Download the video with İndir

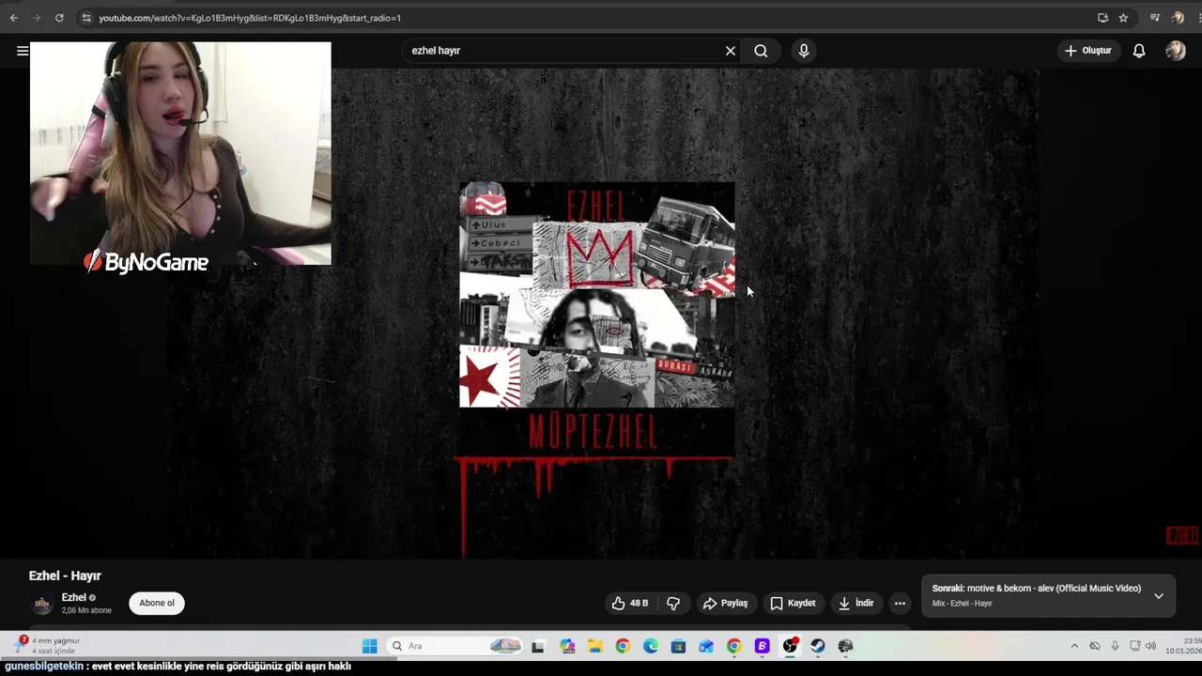855,603
